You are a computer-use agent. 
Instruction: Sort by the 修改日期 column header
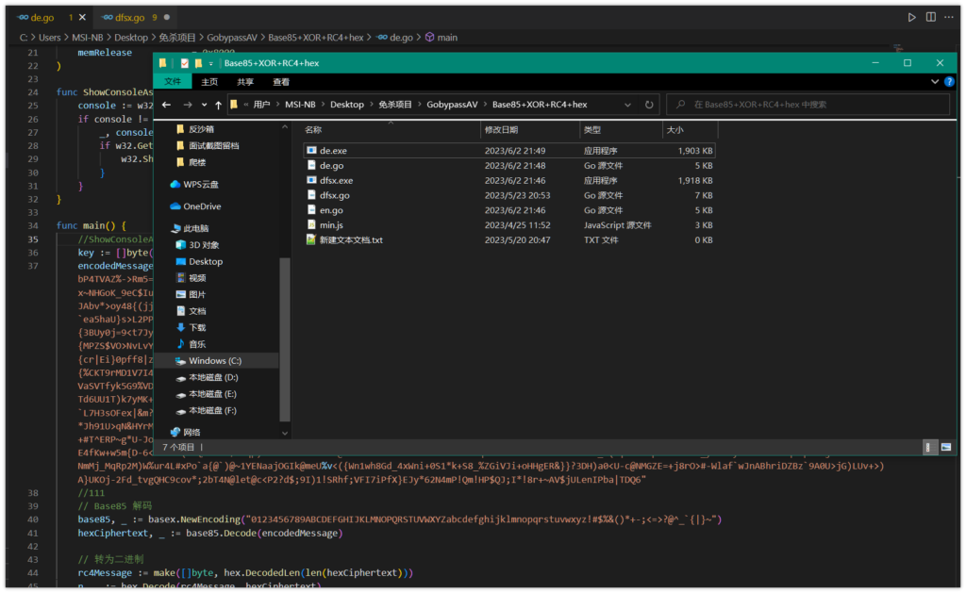(530, 130)
